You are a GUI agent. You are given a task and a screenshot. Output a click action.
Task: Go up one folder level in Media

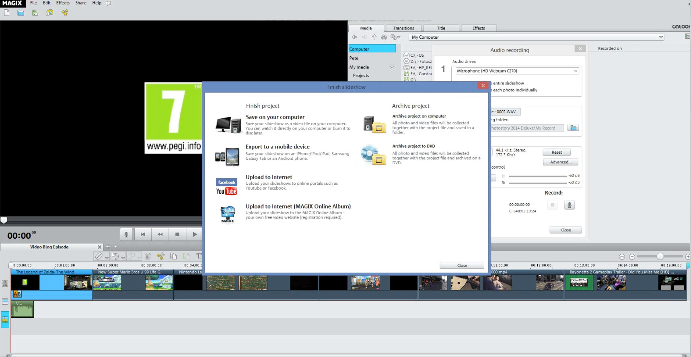tap(374, 37)
